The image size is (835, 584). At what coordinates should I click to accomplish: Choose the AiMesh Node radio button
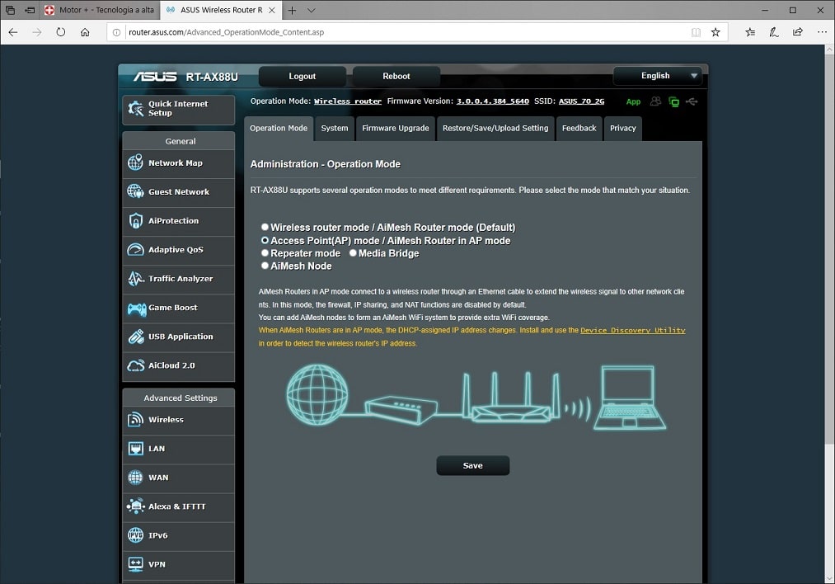point(265,266)
